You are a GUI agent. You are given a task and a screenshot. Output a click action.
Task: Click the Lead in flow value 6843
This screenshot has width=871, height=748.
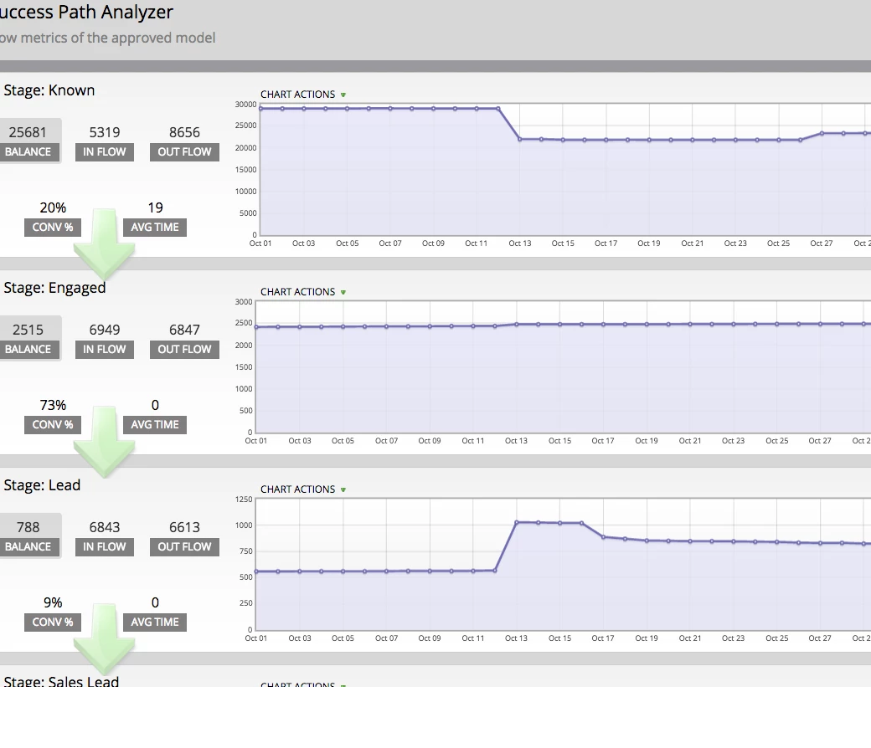(x=105, y=528)
